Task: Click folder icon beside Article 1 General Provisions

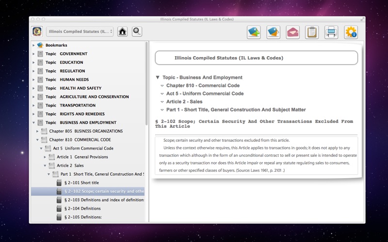Action: click(51, 157)
